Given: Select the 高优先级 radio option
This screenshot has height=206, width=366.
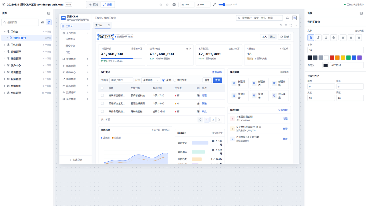Looking at the screenshot, I should tap(175, 80).
